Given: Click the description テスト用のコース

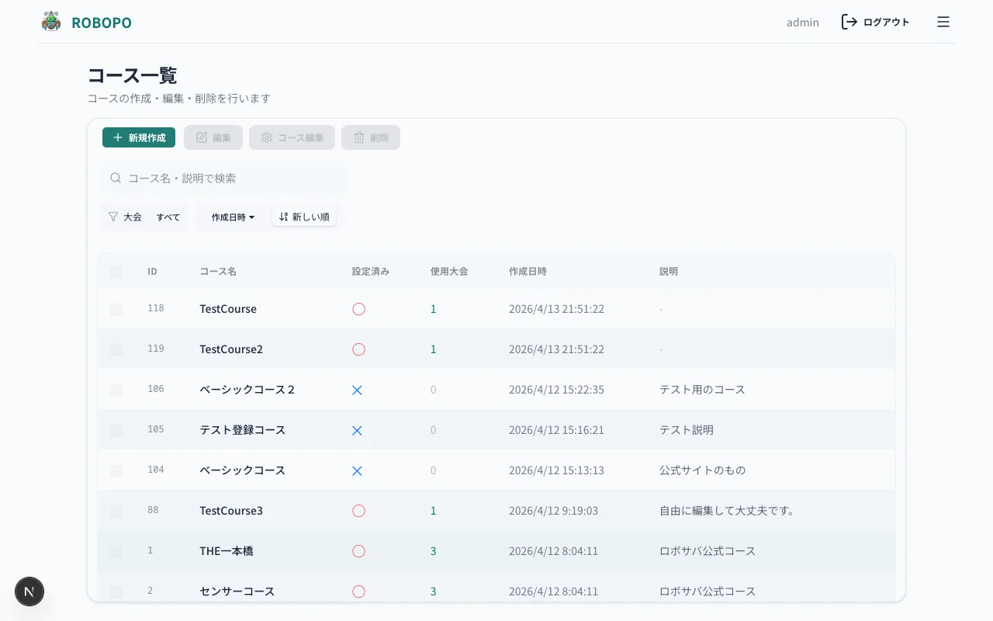Looking at the screenshot, I should click(x=702, y=390).
